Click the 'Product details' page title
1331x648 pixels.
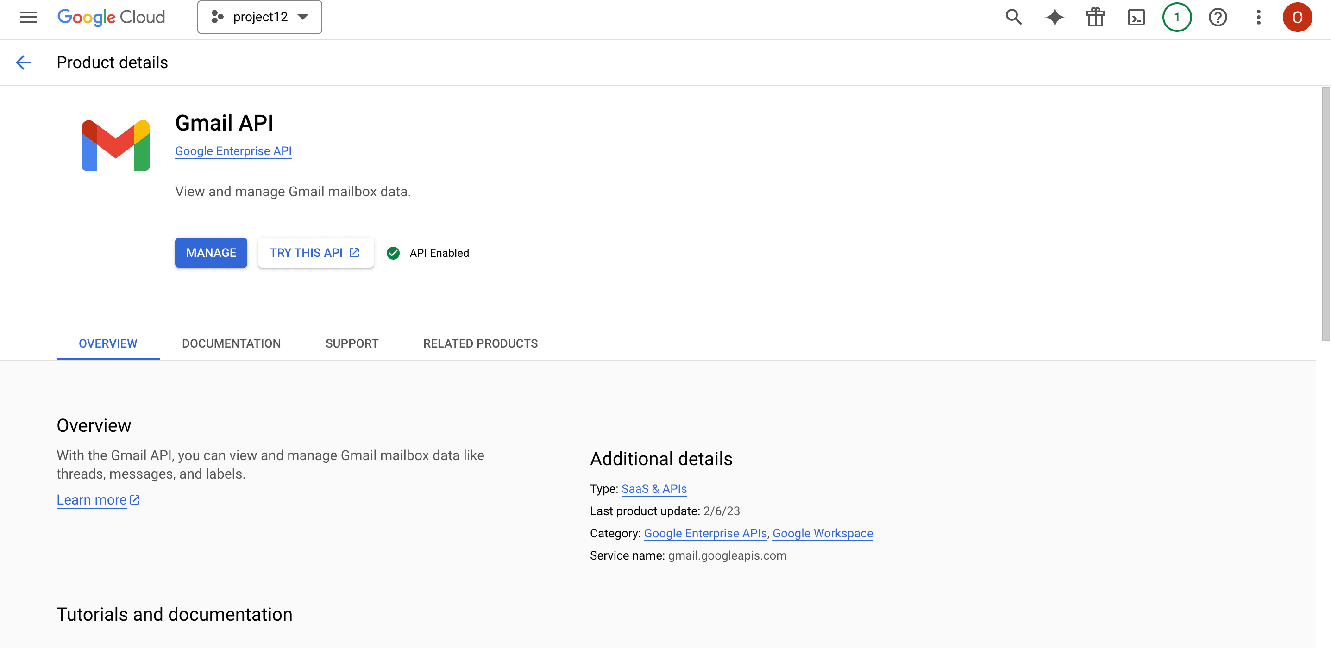112,62
